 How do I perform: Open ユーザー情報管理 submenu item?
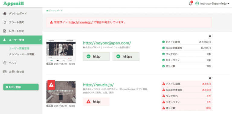[19, 48]
